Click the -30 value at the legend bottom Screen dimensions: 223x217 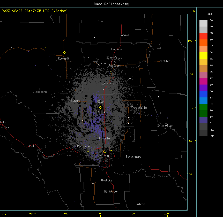(212, 136)
